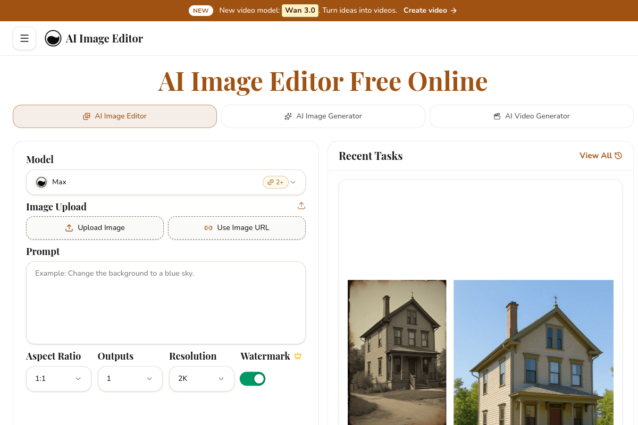Click the Wan 3.0 label in banner

pos(300,11)
